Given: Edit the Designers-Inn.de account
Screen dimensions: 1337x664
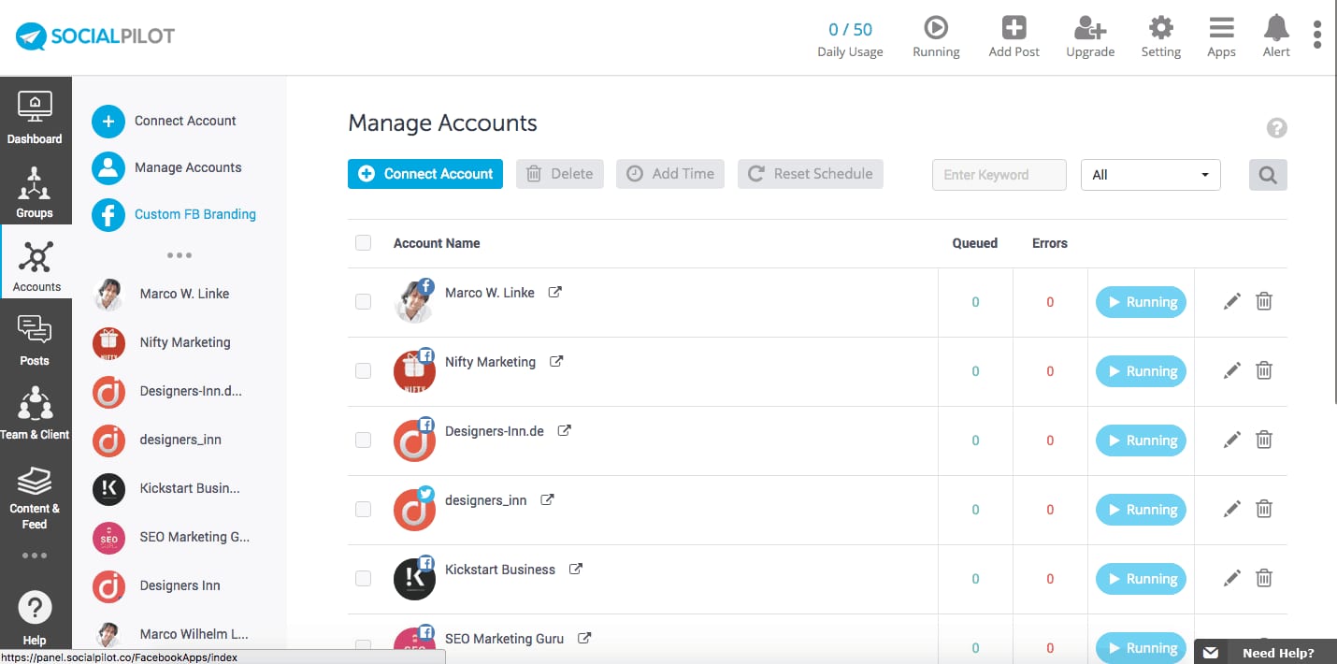Looking at the screenshot, I should pyautogui.click(x=1232, y=440).
